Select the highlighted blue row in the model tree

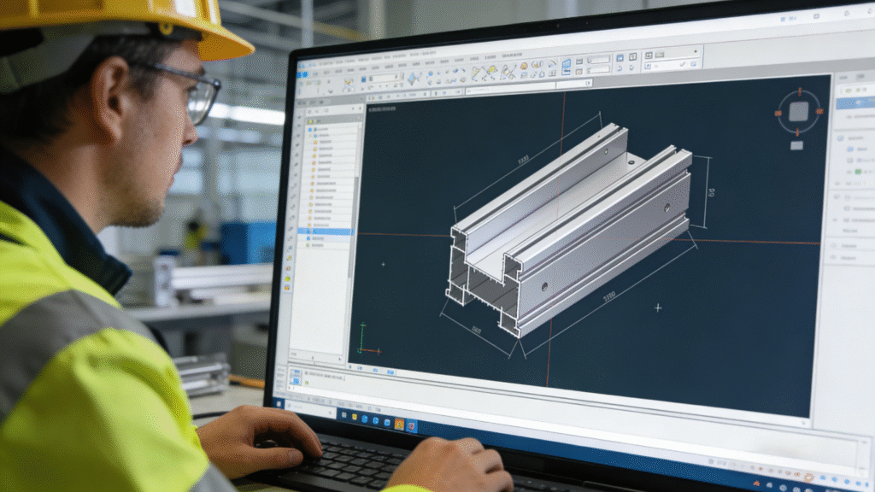point(329,231)
